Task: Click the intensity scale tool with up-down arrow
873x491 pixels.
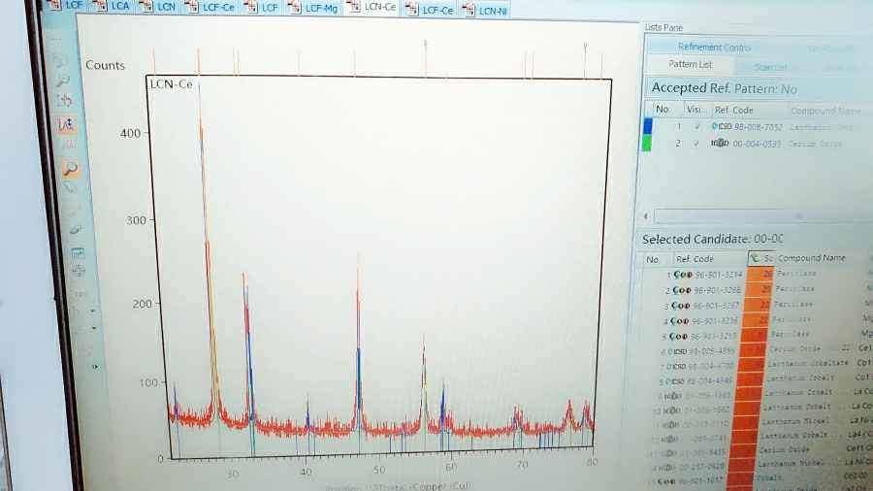Action: [x=66, y=123]
